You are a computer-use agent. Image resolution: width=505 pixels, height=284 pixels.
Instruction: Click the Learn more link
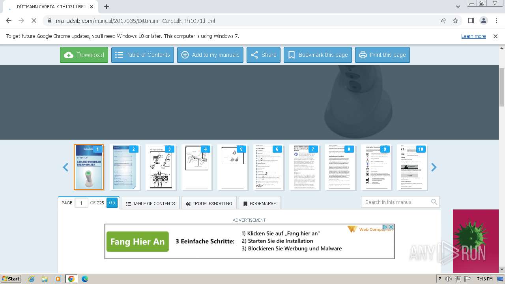coord(473,36)
